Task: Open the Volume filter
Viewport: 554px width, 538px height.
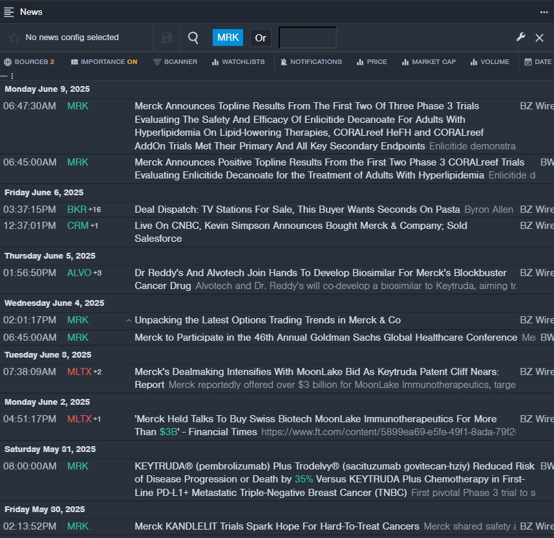Action: click(490, 62)
